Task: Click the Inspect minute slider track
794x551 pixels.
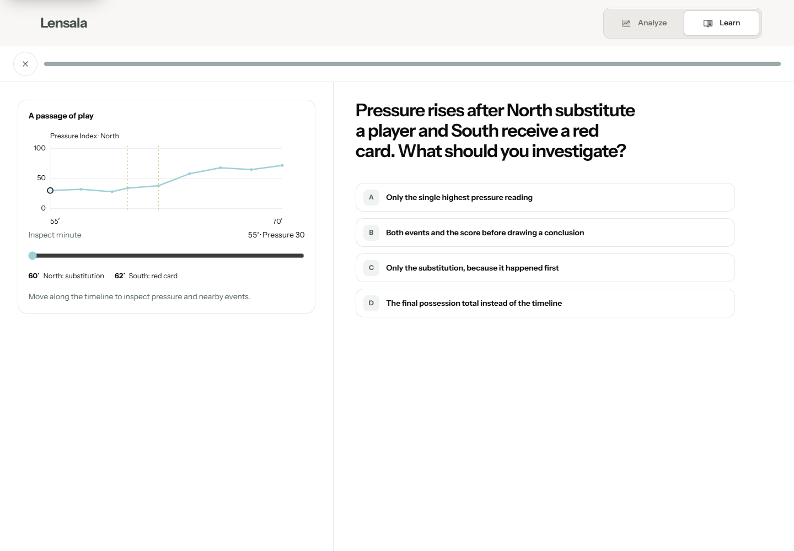Action: point(167,256)
